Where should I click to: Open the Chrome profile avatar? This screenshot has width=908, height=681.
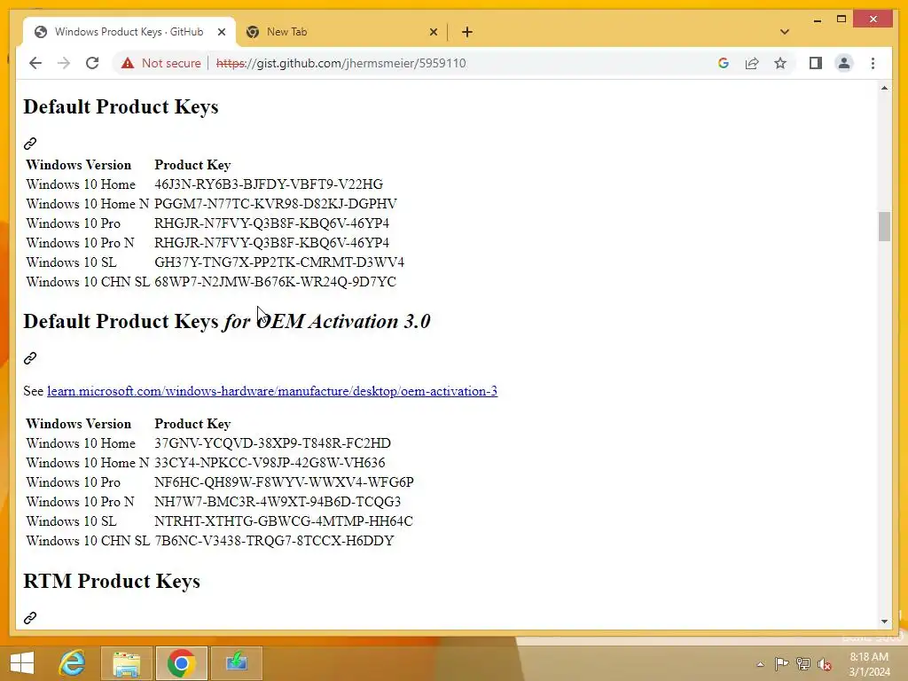[x=844, y=63]
